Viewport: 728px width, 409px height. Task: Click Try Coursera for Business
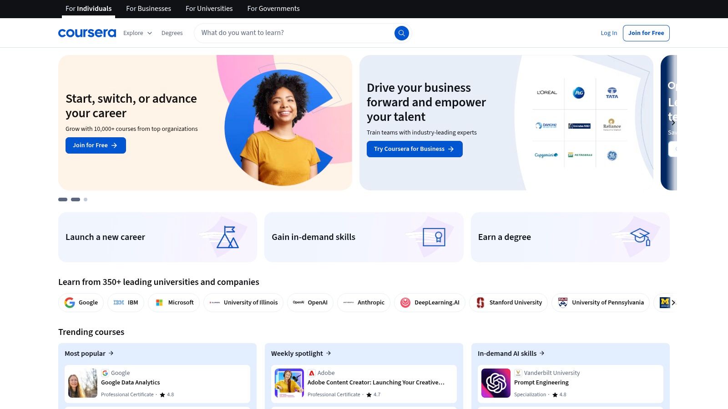coord(414,149)
